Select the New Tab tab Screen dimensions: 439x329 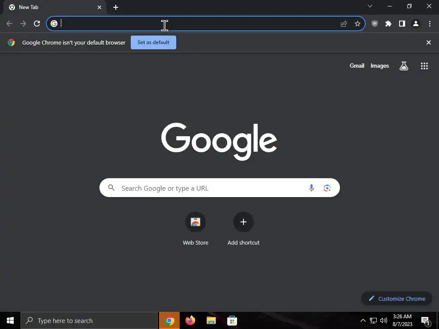54,7
